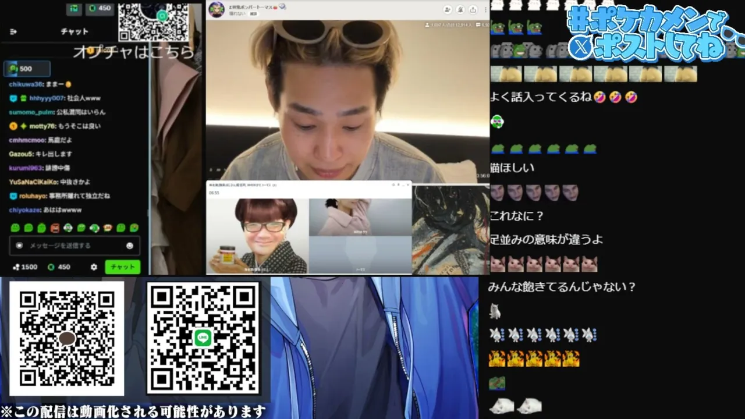The width and height of the screenshot is (745, 419).
Task: Click the 1500 bits balance icon
Action: (16, 267)
